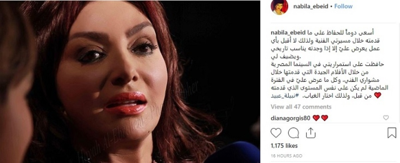This screenshot has width=400, height=163.
Task: Share the post via the upload arrow icon
Action: click(x=310, y=133)
